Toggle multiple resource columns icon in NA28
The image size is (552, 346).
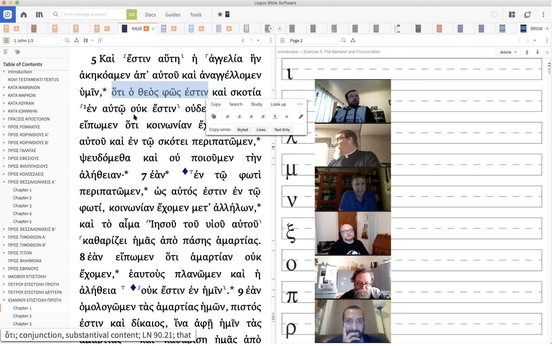(x=86, y=40)
